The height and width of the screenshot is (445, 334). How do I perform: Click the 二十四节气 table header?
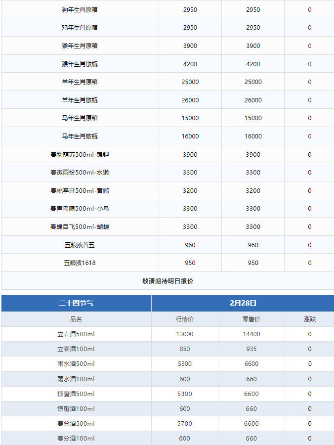tap(76, 303)
